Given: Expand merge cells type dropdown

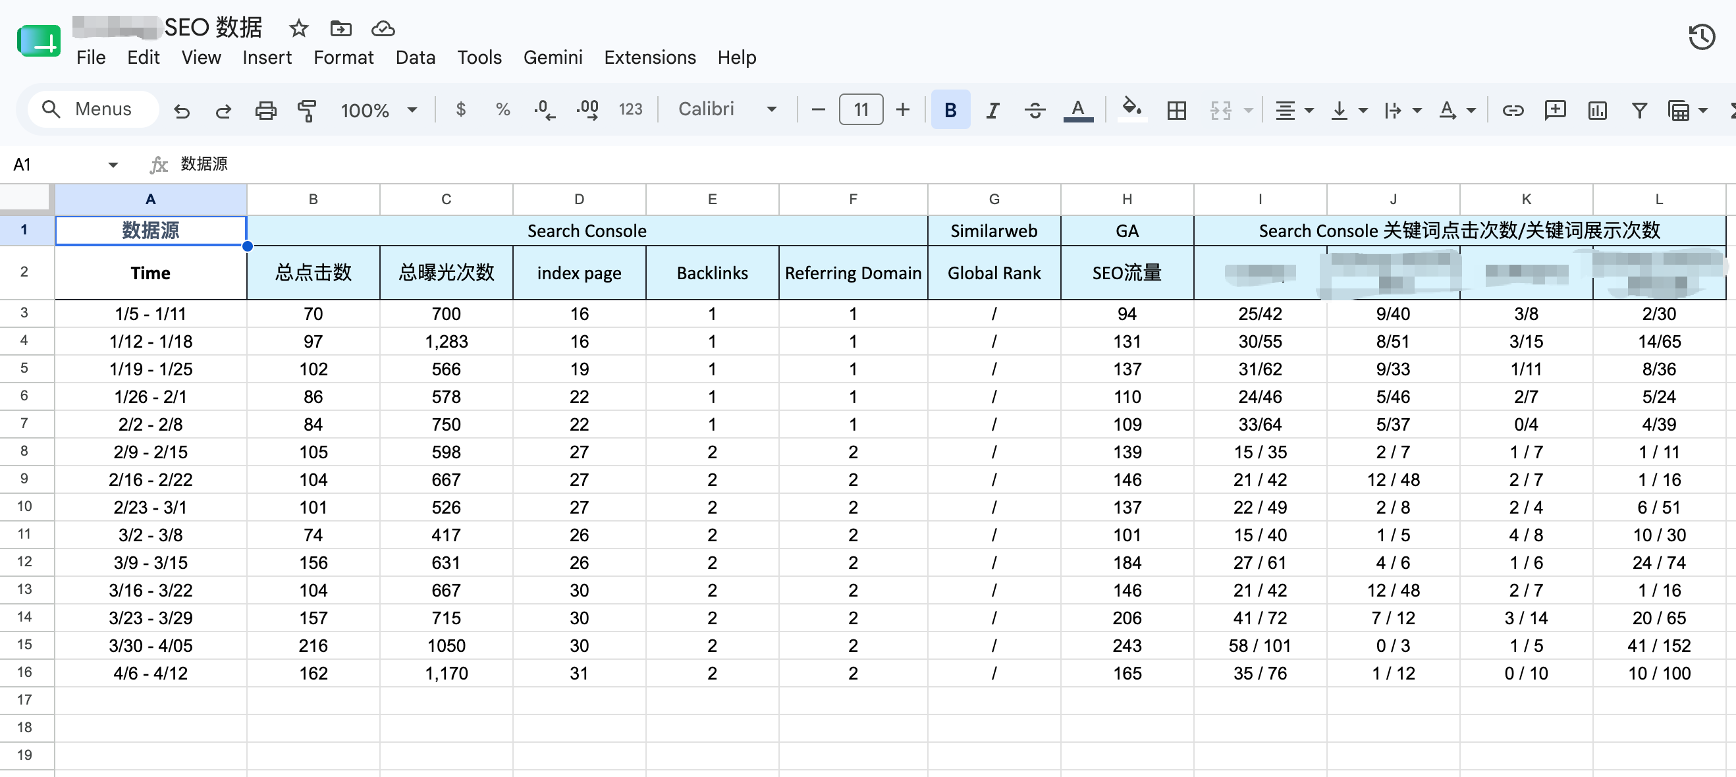Looking at the screenshot, I should pyautogui.click(x=1248, y=110).
